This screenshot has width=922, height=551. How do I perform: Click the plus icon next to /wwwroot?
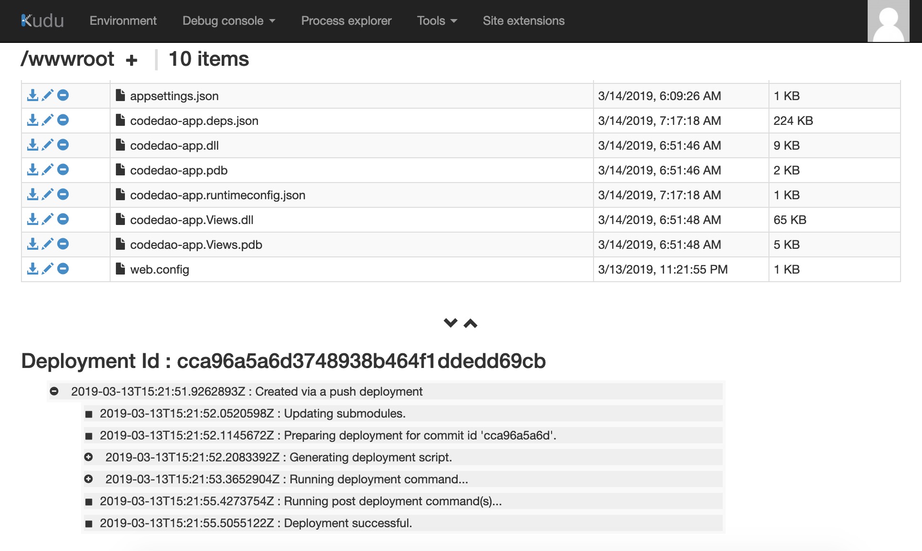pyautogui.click(x=132, y=60)
